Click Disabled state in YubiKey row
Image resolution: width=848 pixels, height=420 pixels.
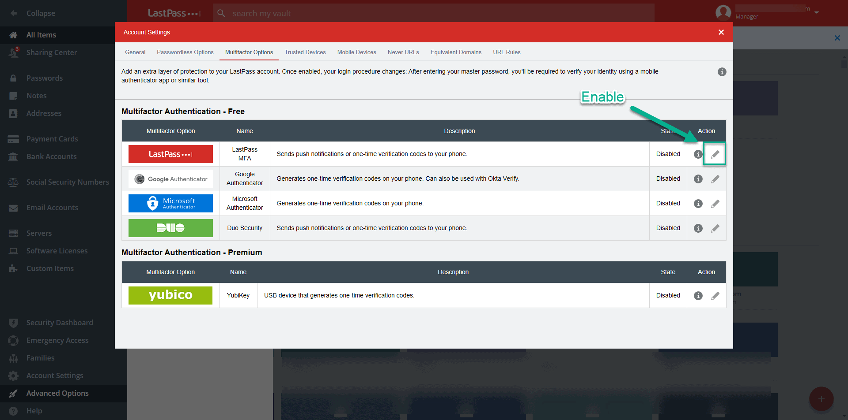pos(668,295)
